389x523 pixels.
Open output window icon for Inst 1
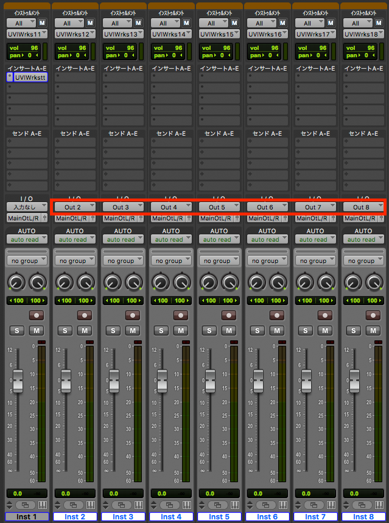(25, 505)
